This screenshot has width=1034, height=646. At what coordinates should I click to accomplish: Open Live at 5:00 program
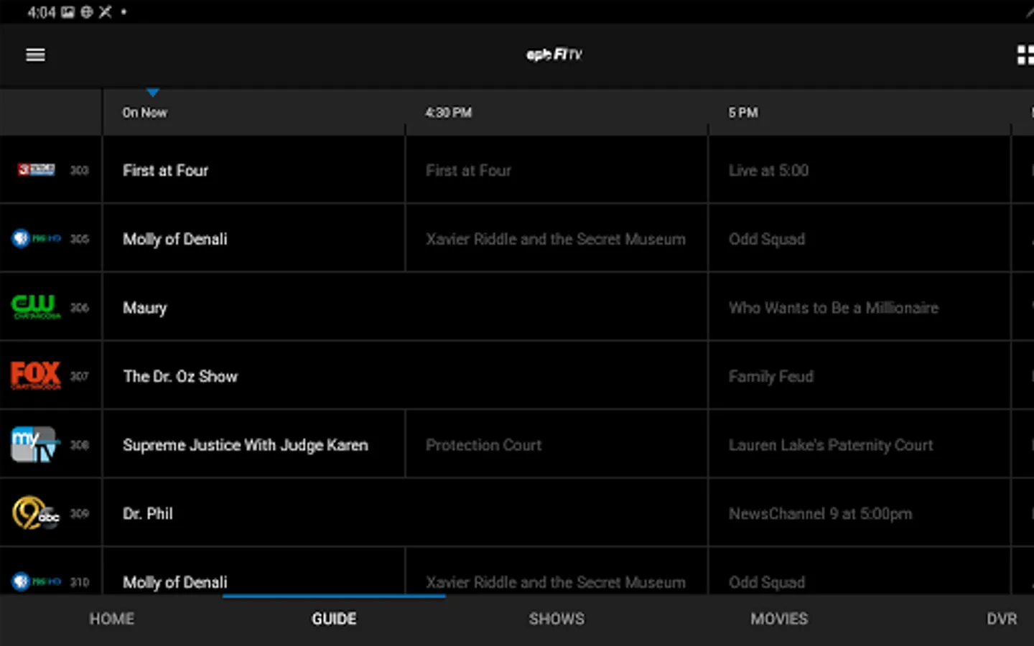tap(860, 170)
